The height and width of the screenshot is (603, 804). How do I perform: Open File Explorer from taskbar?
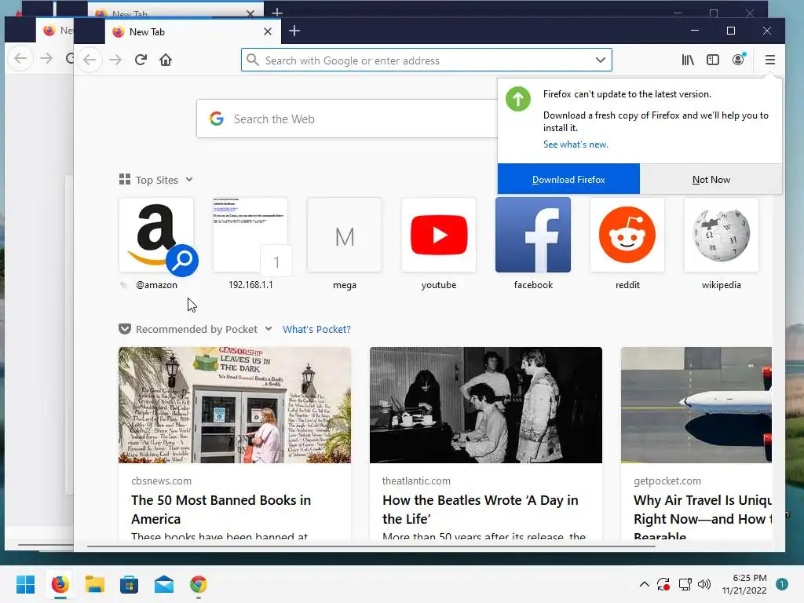[95, 584]
